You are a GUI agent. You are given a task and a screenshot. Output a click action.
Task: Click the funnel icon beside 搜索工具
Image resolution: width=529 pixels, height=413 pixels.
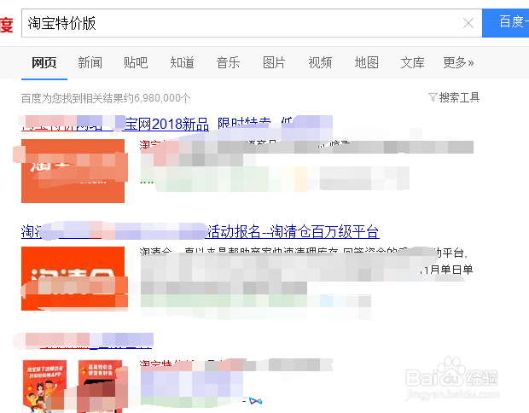(433, 97)
